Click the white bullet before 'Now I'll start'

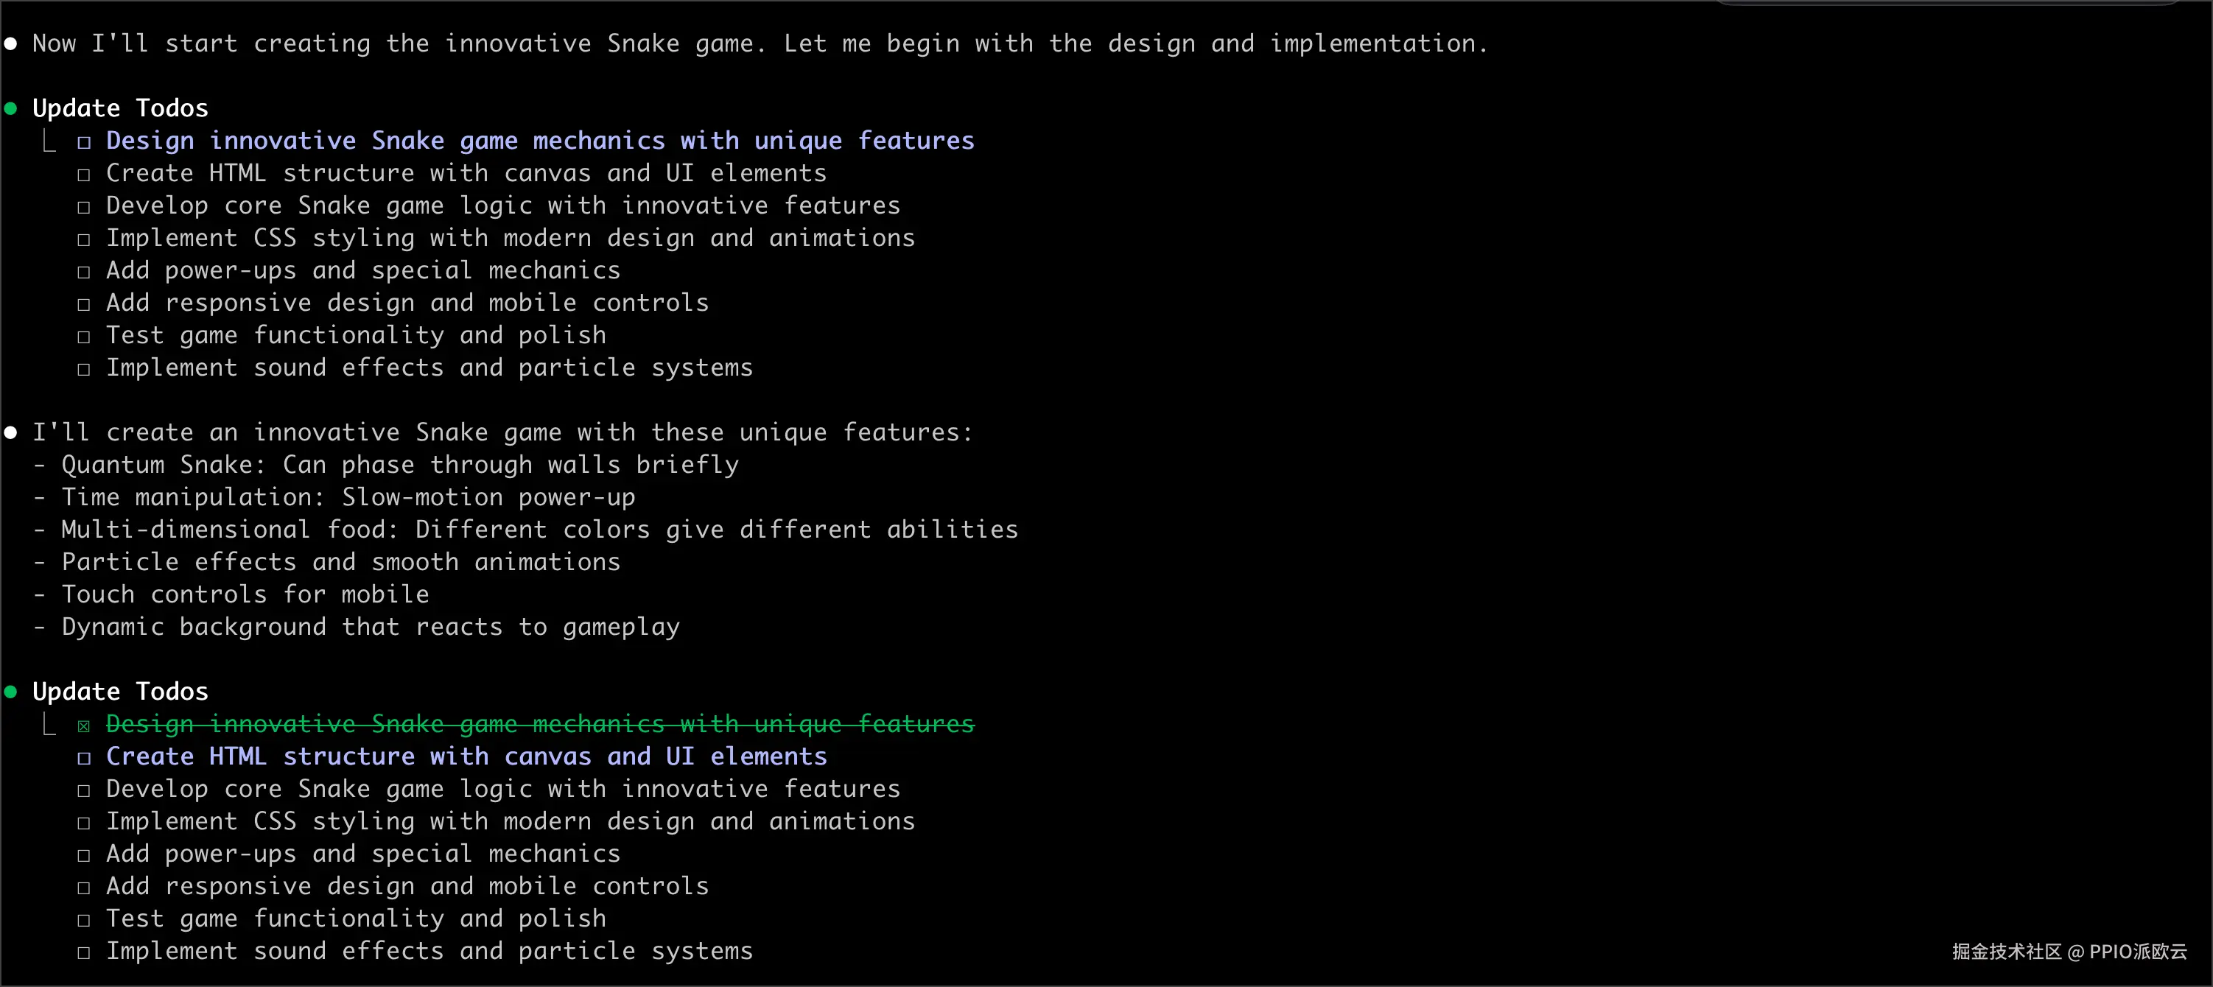[11, 43]
